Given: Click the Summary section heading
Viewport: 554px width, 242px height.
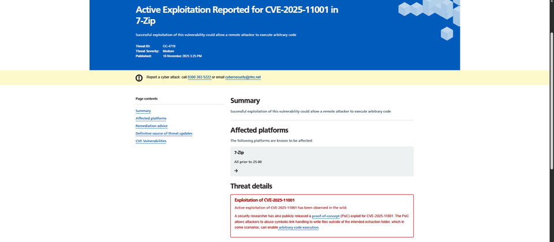Looking at the screenshot, I should pyautogui.click(x=245, y=100).
